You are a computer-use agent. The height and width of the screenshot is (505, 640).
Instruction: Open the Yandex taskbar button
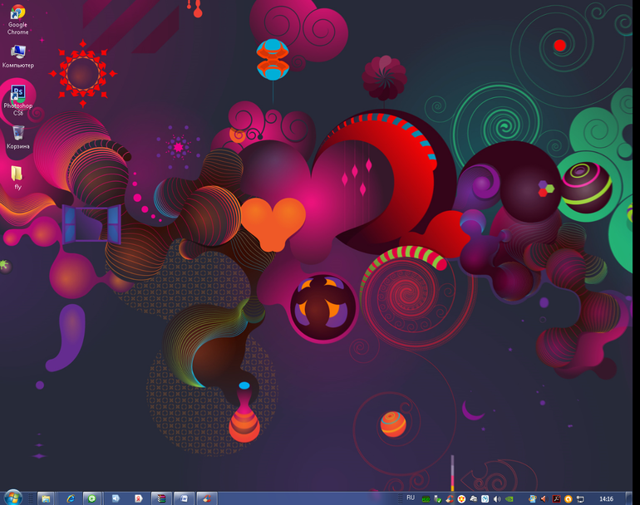click(x=137, y=498)
